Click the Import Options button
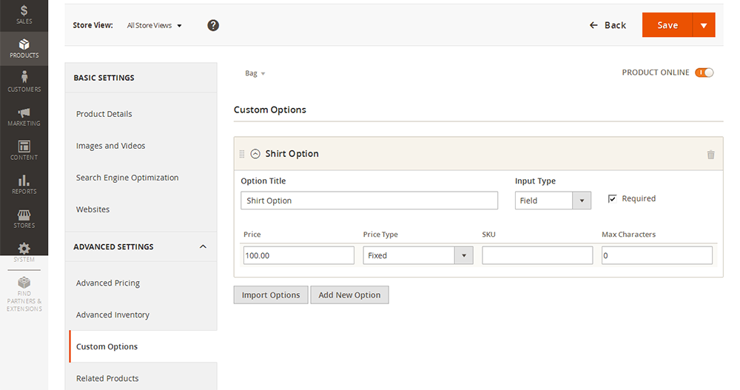The height and width of the screenshot is (390, 740). coord(271,295)
